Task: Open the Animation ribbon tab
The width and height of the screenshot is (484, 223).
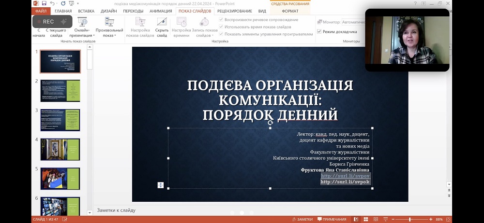Action: click(x=160, y=11)
